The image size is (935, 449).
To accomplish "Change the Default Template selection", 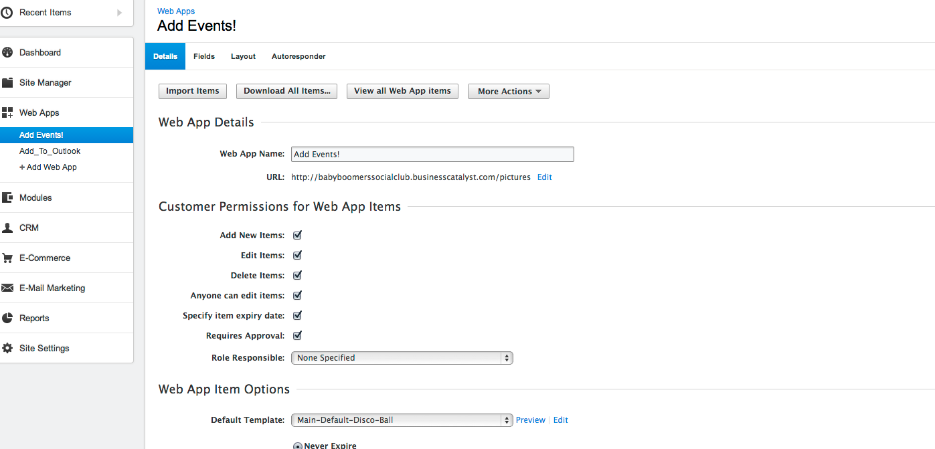I will (402, 420).
